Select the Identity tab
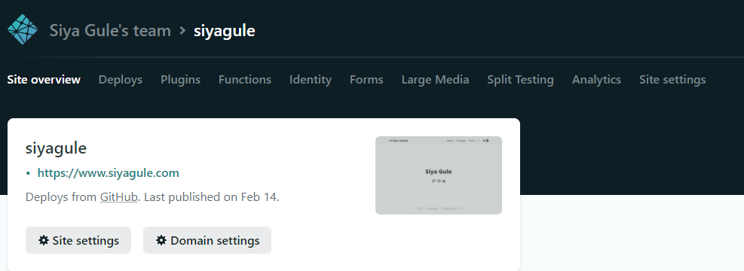The height and width of the screenshot is (271, 744). tap(311, 80)
